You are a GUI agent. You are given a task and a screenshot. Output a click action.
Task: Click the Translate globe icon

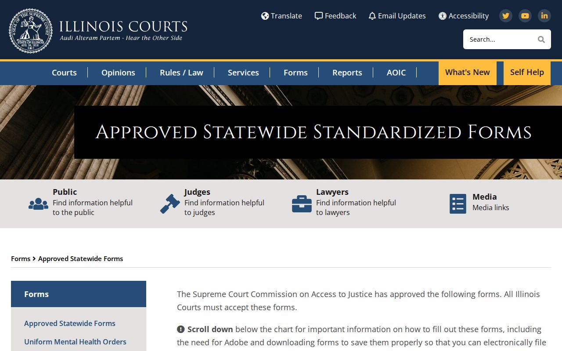[265, 16]
